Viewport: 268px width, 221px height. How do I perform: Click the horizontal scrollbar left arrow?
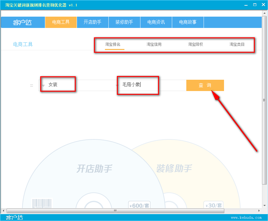(x=3, y=211)
